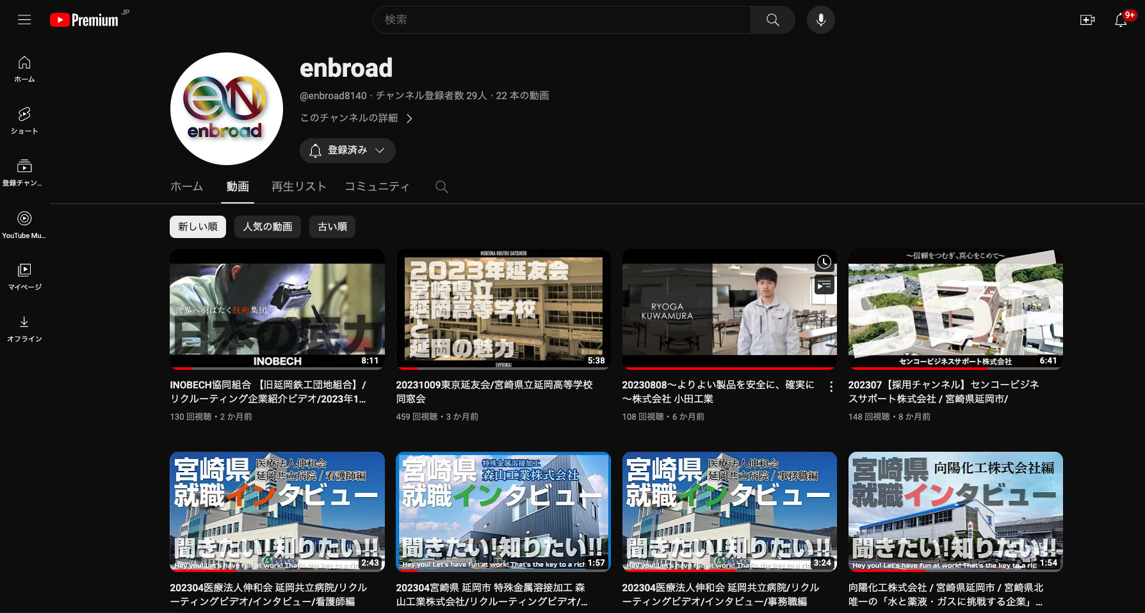Expand the 登録済み subscription dropdown
The image size is (1145, 613).
pos(348,150)
